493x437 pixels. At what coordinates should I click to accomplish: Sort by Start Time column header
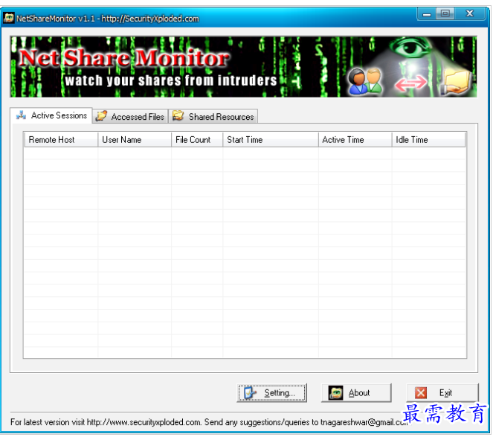coord(271,140)
